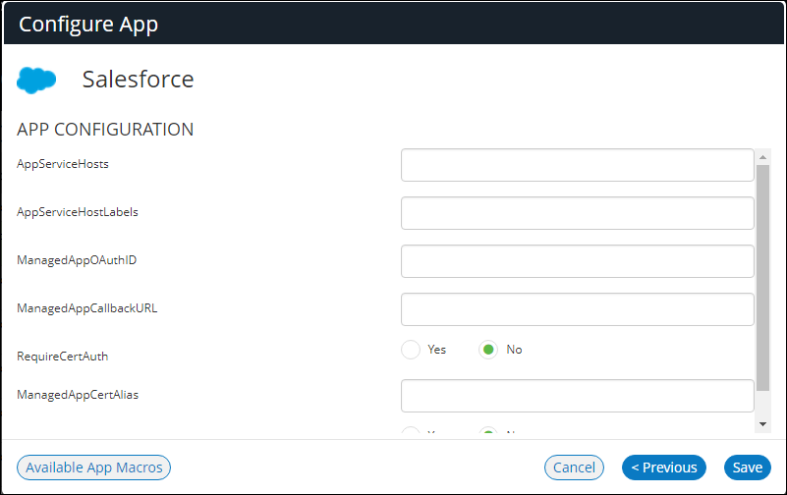Click the AppServiceHosts text box
This screenshot has height=495, width=787.
point(577,165)
